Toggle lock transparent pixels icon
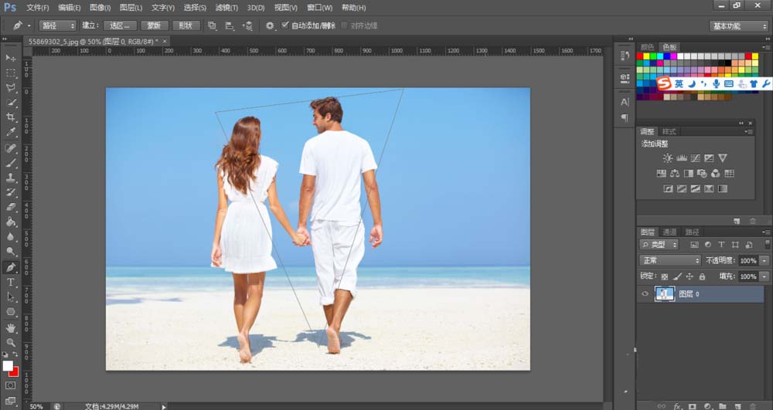Viewport: 773px width, 410px height. [664, 276]
